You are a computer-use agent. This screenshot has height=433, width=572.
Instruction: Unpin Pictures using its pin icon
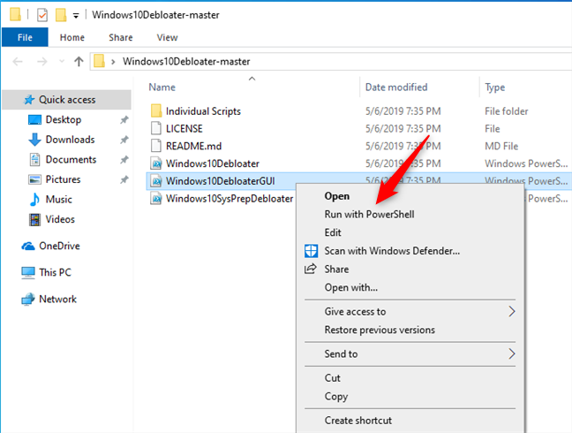point(124,179)
